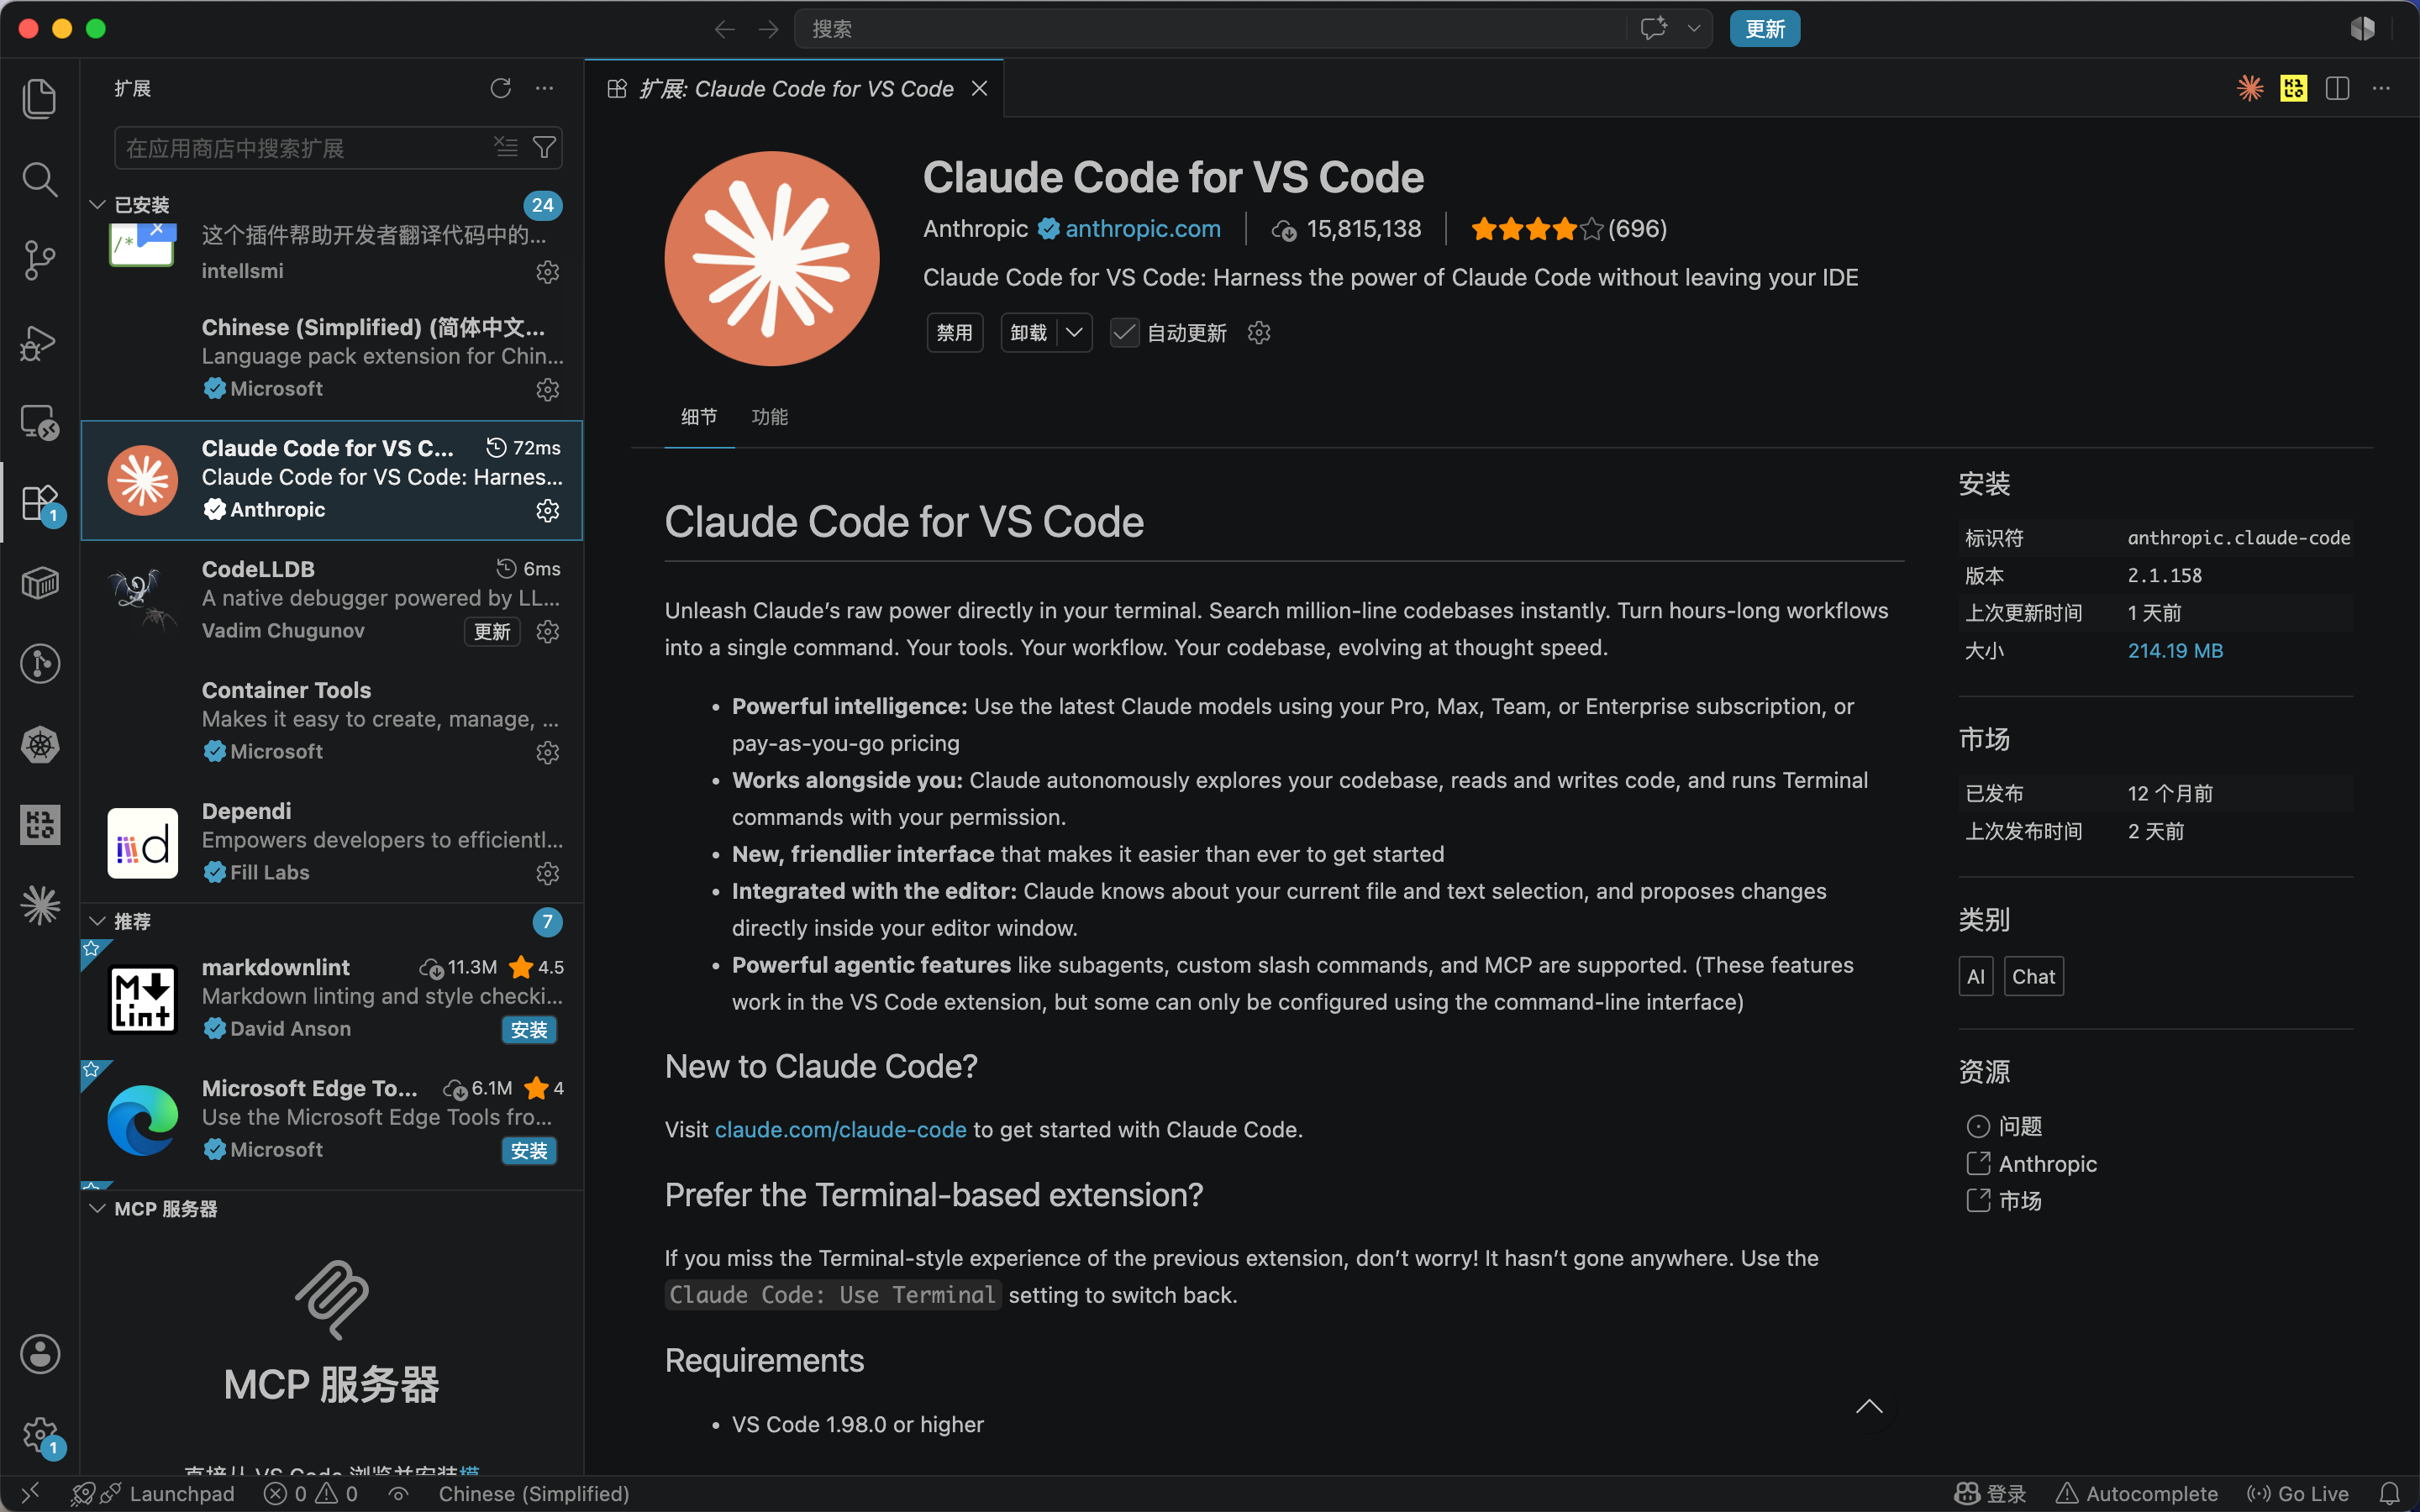Open the Remote Explorer view
The image size is (2420, 1512).
40,421
